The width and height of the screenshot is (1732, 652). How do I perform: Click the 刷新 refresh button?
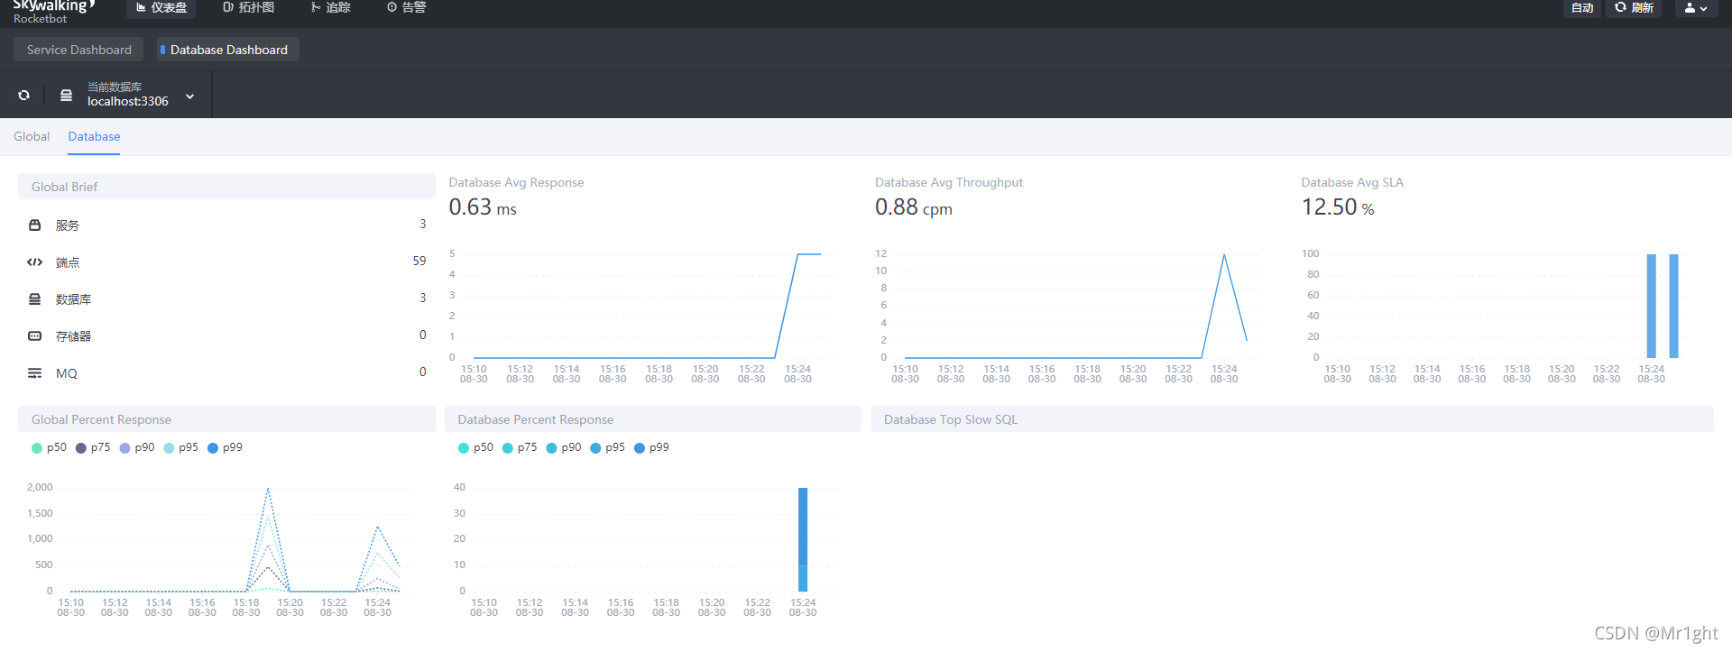1634,8
